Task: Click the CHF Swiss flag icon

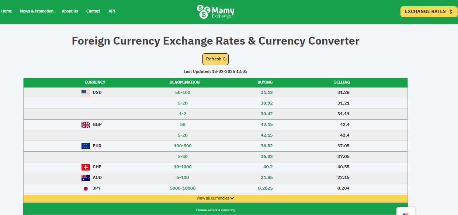Action: tap(86, 167)
